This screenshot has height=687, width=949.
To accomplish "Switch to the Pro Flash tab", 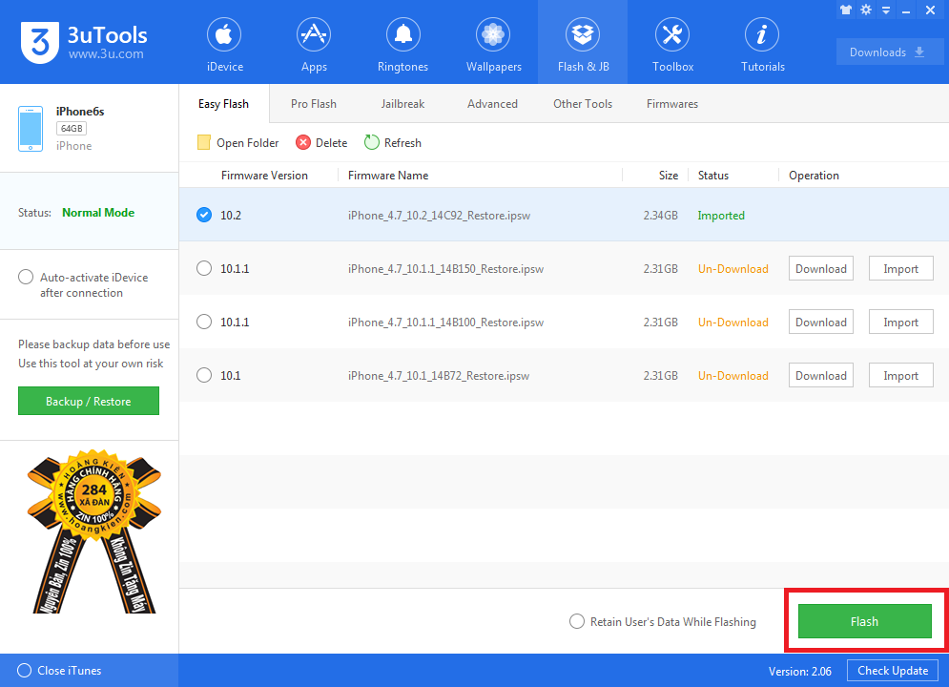I will (314, 104).
